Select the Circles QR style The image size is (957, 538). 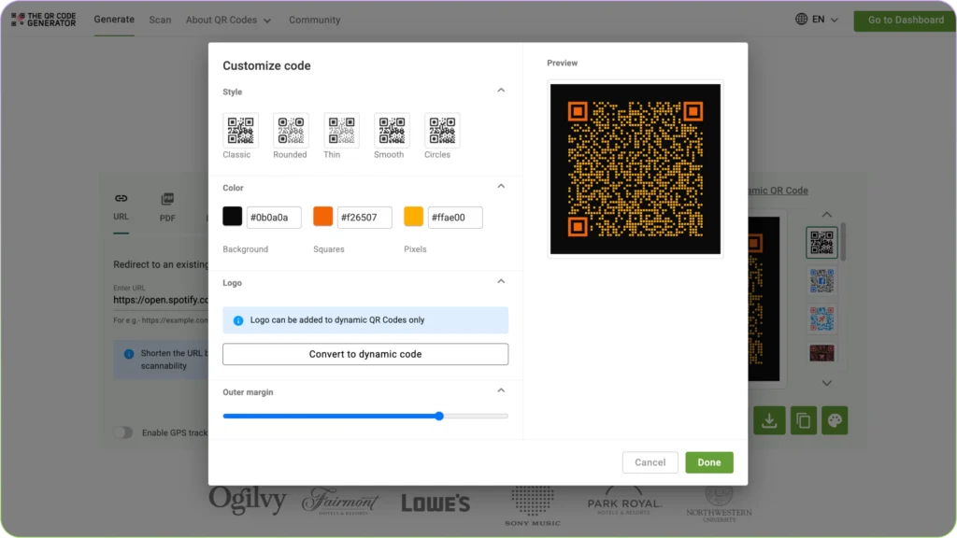tap(439, 131)
